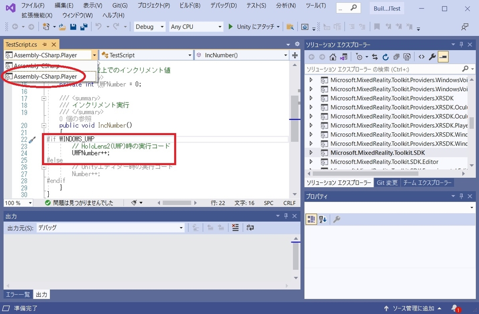Click the green Start play icon

click(230, 27)
